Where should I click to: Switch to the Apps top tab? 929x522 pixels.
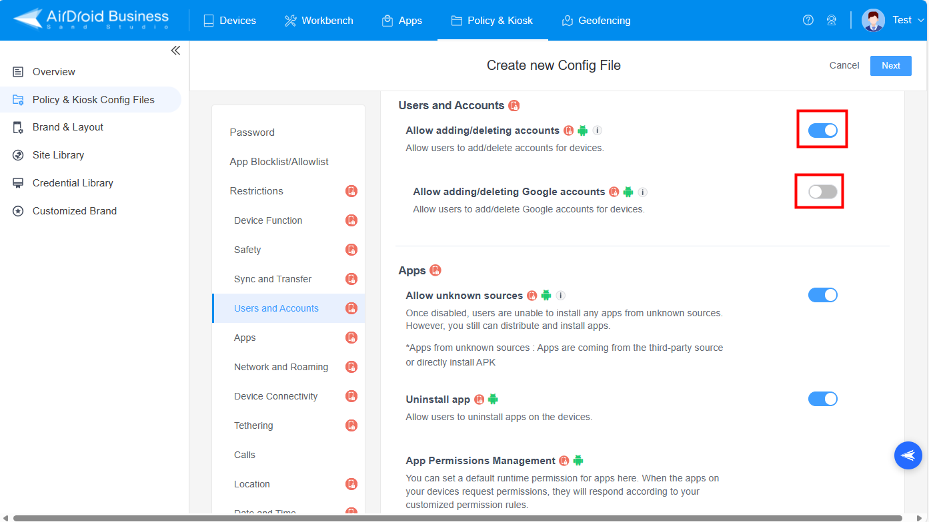401,21
